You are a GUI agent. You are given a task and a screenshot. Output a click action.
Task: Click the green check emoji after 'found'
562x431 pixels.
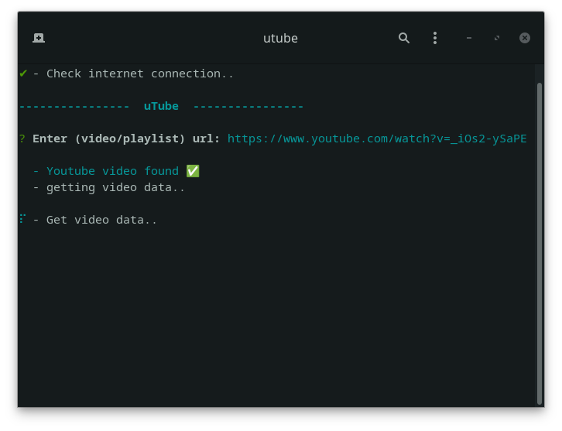193,171
